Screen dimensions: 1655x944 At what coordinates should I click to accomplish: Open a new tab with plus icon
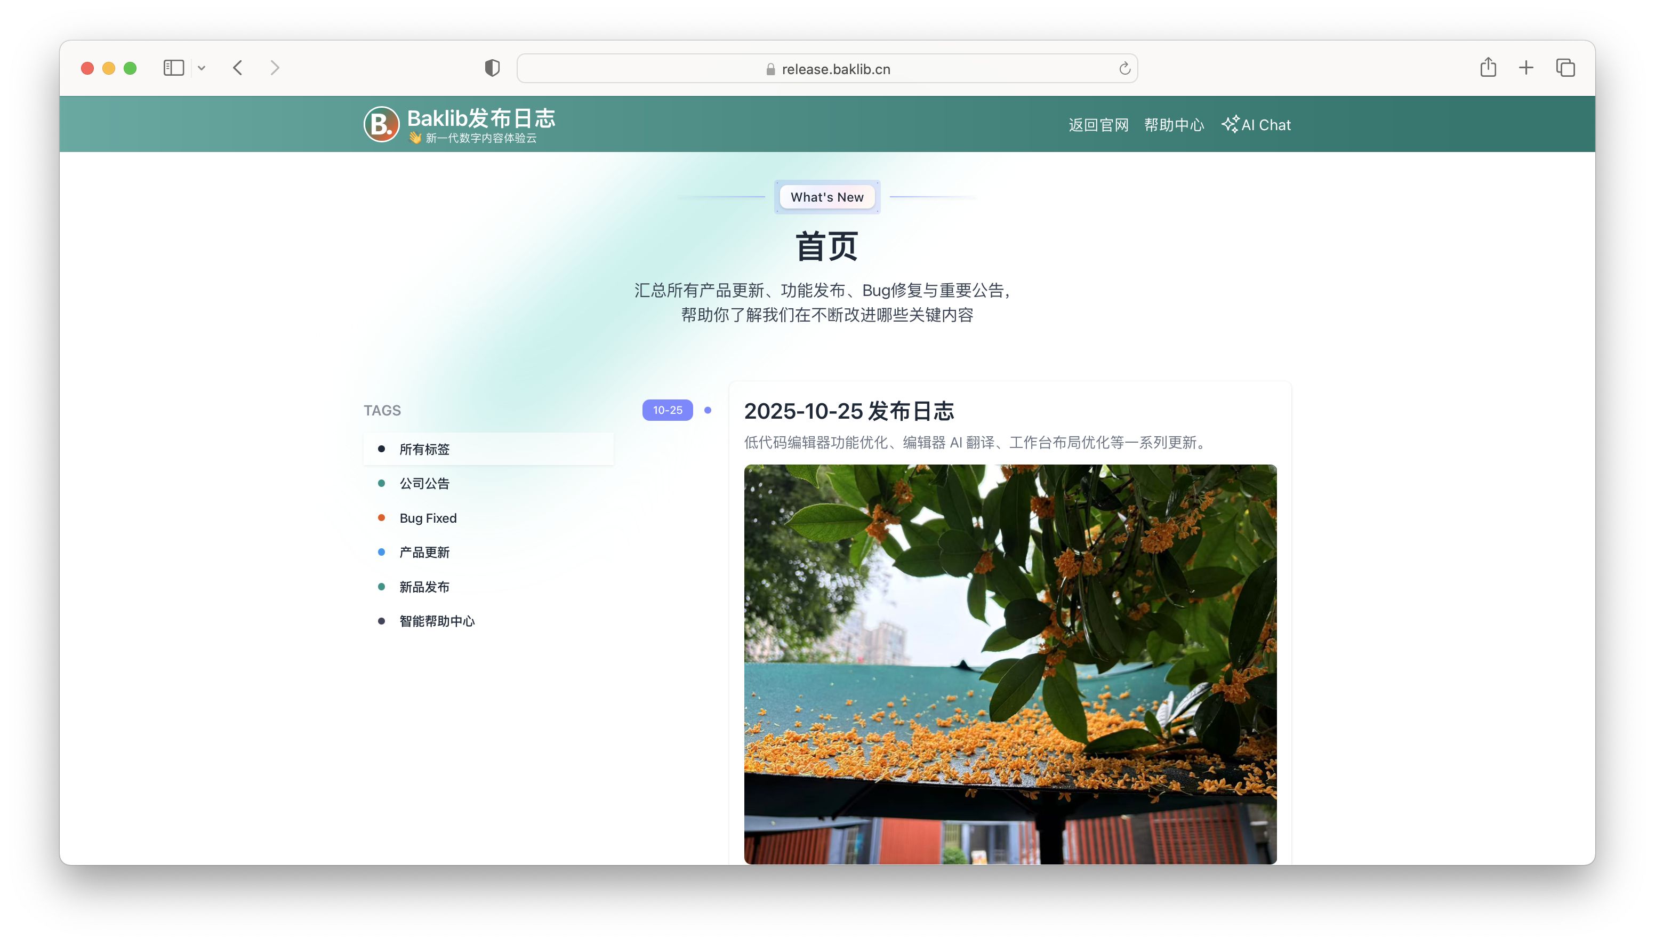pos(1526,67)
